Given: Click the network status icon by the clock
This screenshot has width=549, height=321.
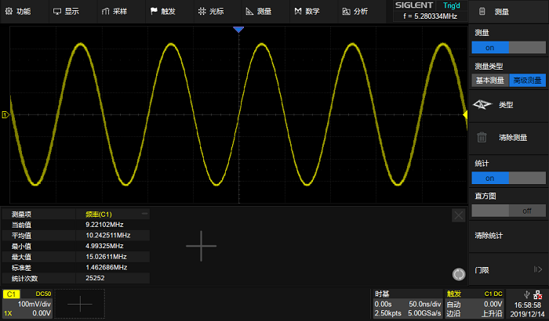Looking at the screenshot, I should [x=538, y=295].
